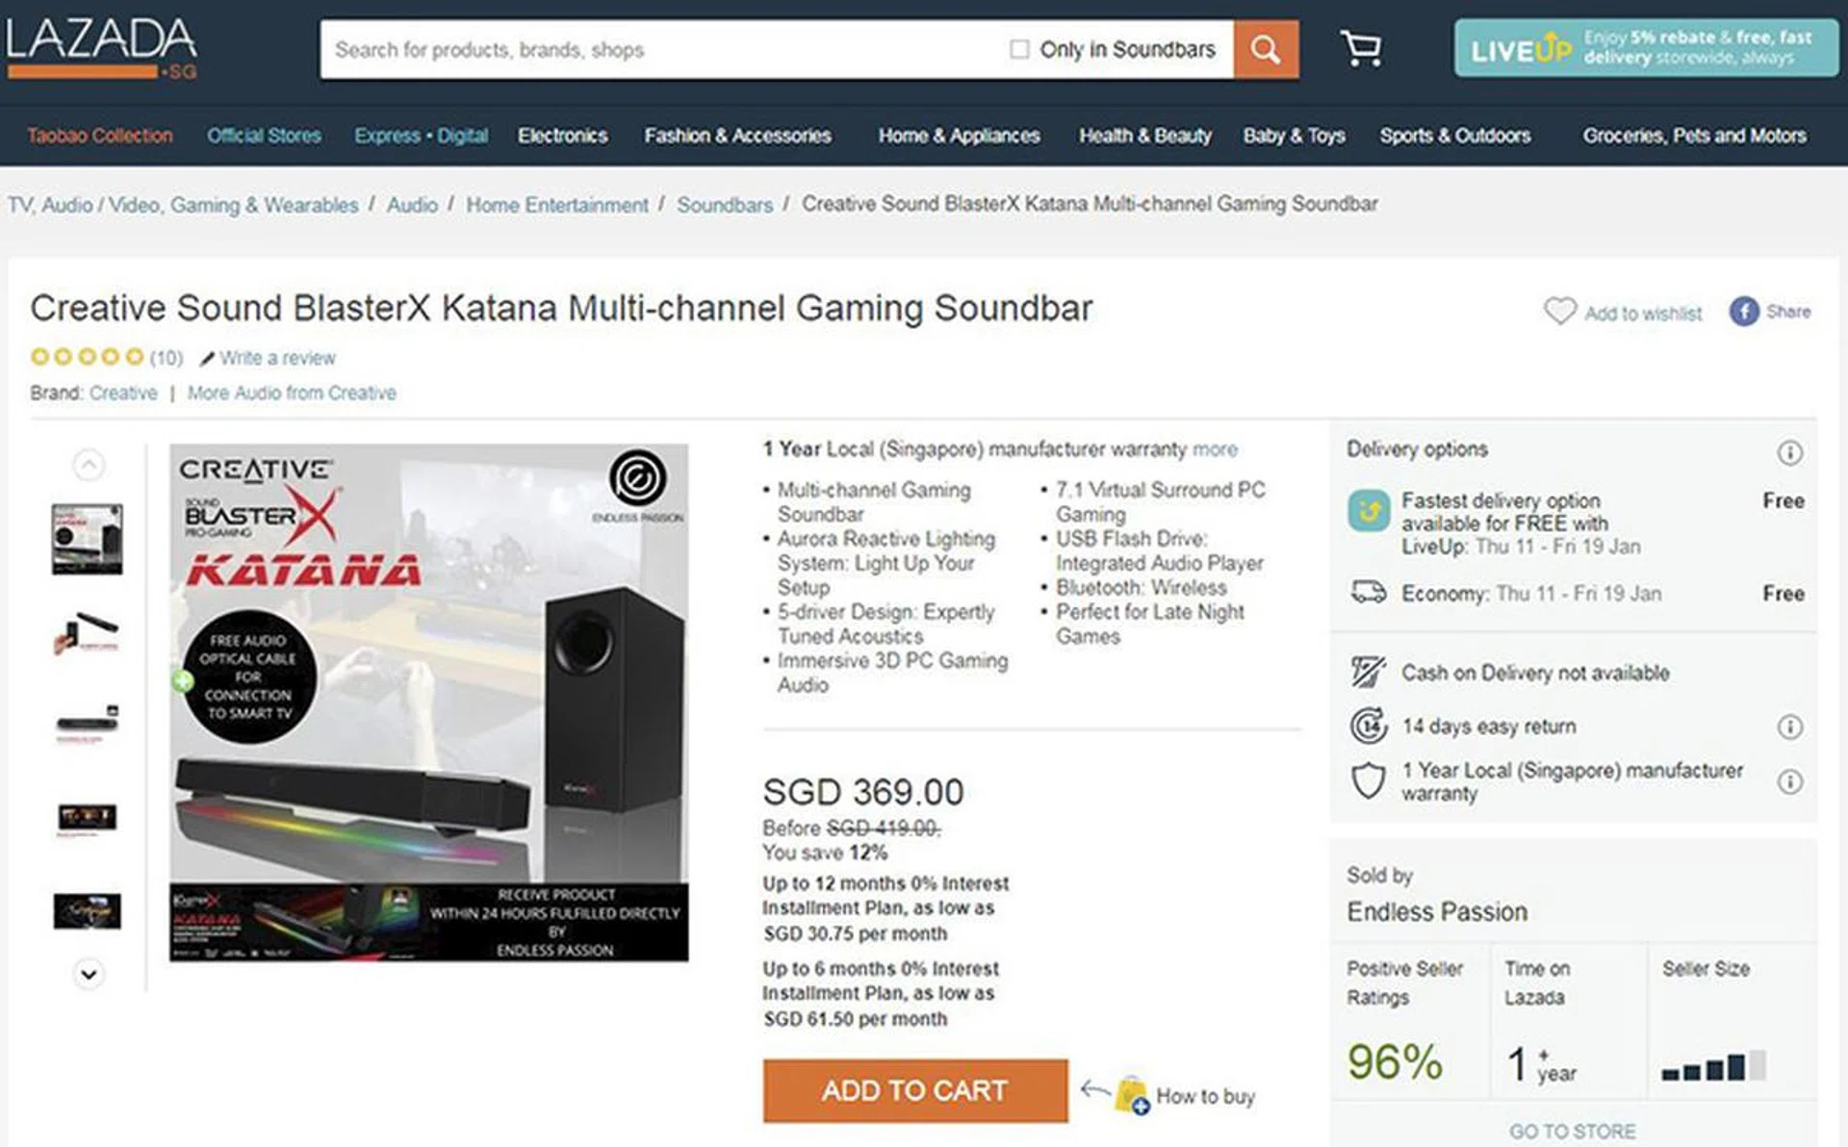Screen dimensions: 1848x1147
Task: Follow the GO TO STORE link
Action: tap(1572, 1132)
